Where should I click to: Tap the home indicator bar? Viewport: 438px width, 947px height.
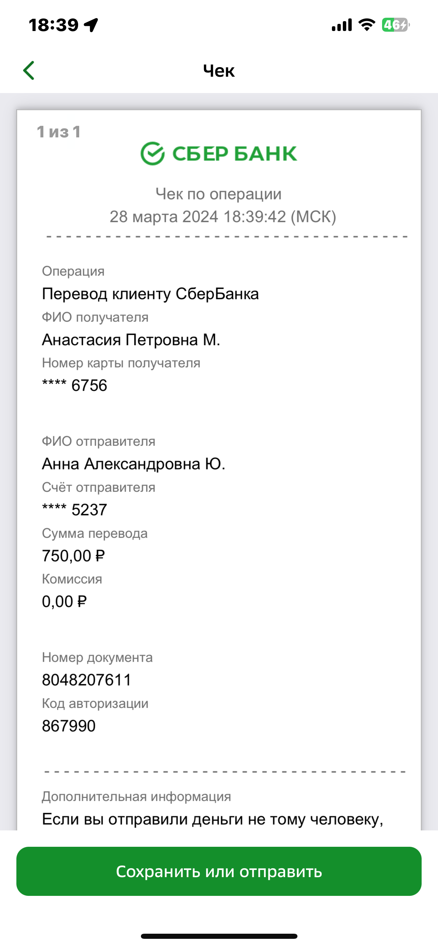[x=219, y=936]
